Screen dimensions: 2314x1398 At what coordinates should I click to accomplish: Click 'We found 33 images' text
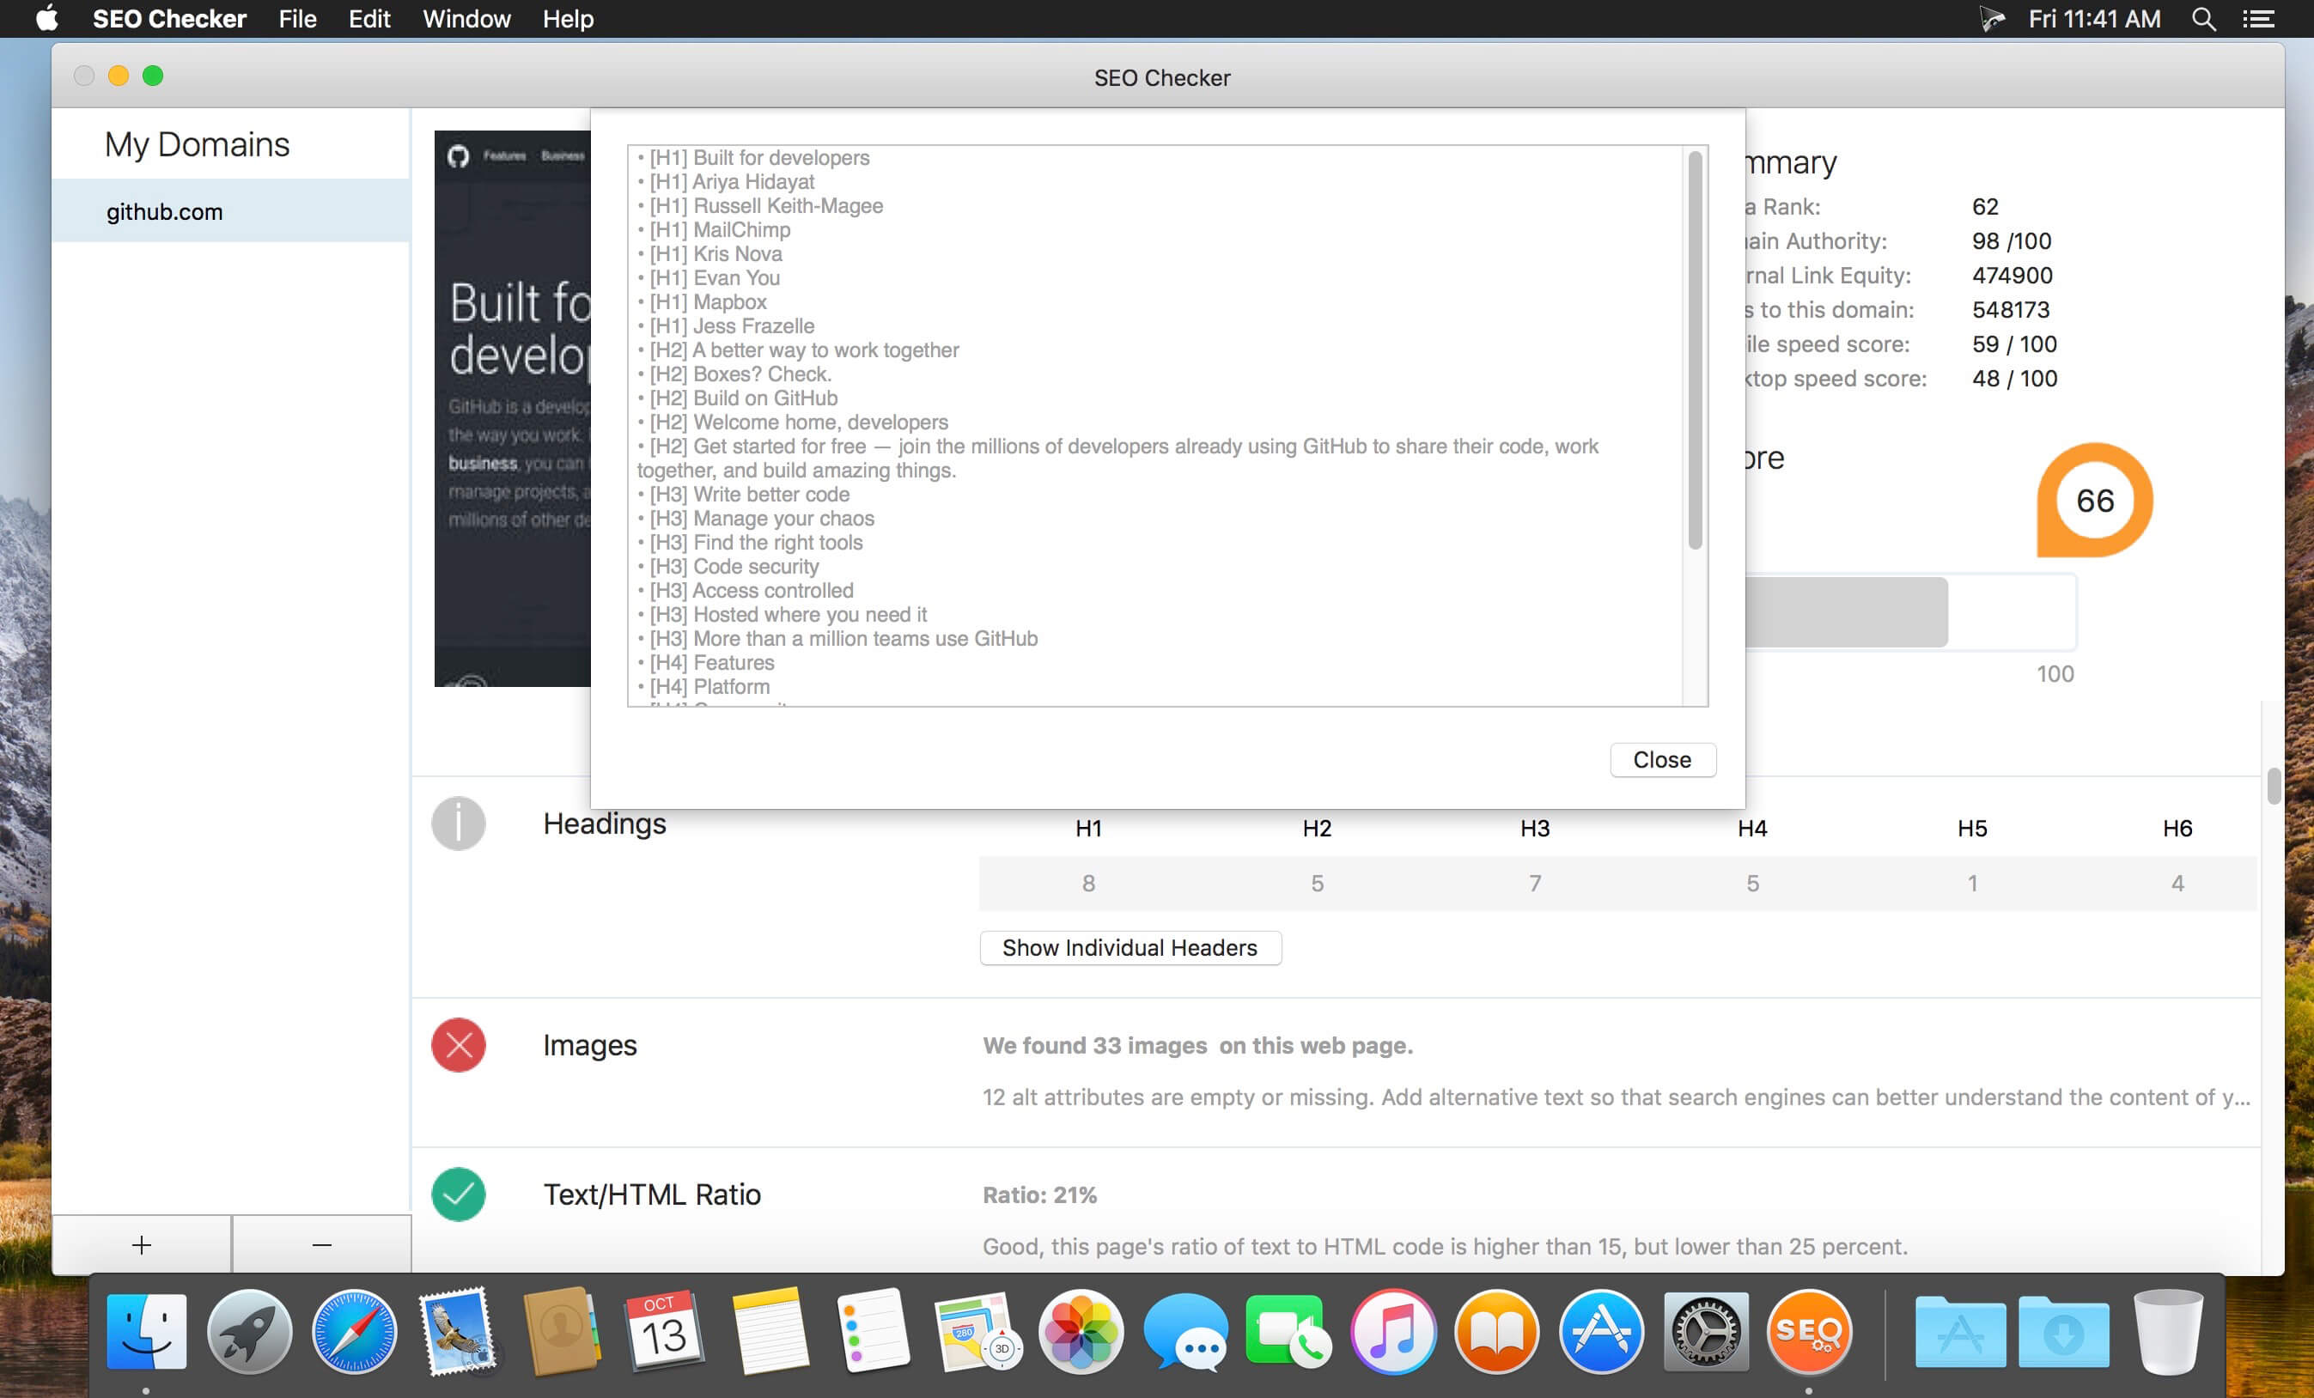(x=1095, y=1045)
